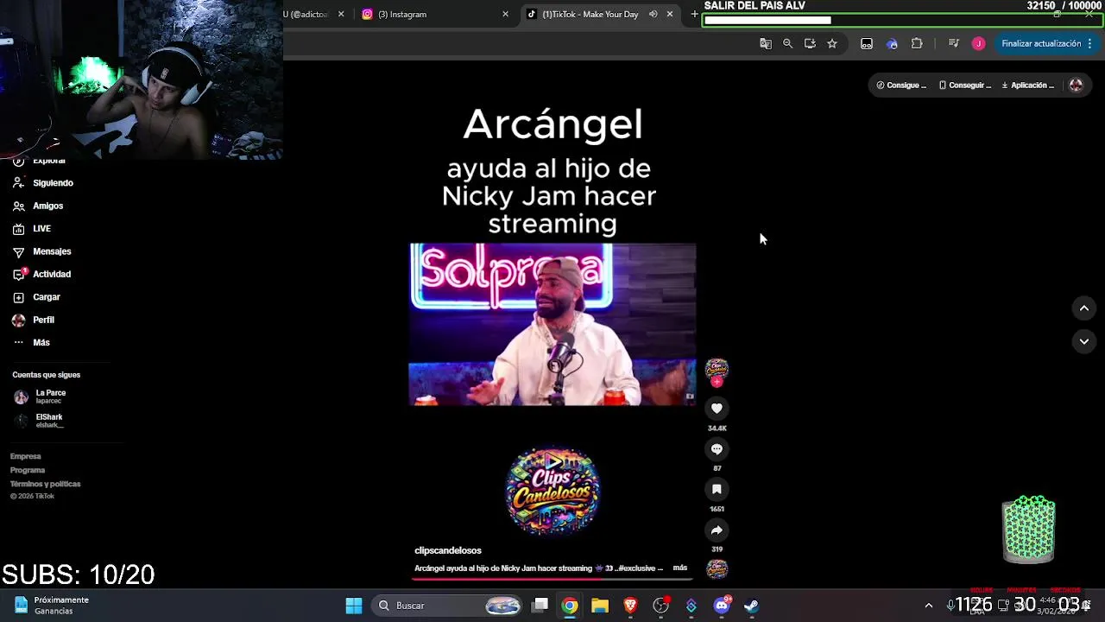Open followed account La Parce

tap(40, 397)
